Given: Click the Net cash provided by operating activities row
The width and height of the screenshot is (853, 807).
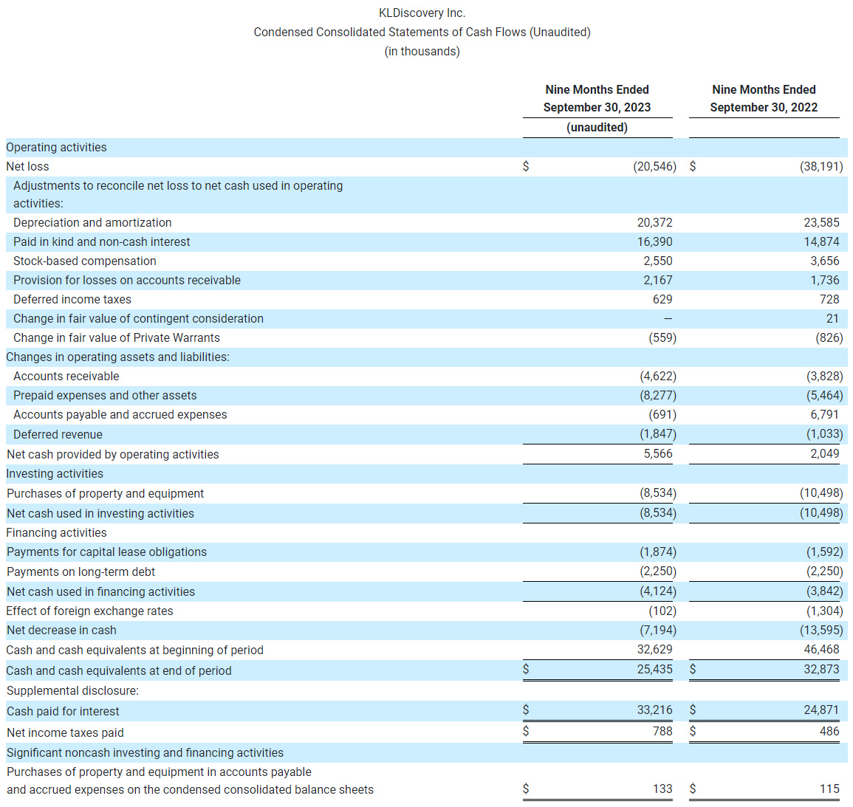Looking at the screenshot, I should point(112,454).
